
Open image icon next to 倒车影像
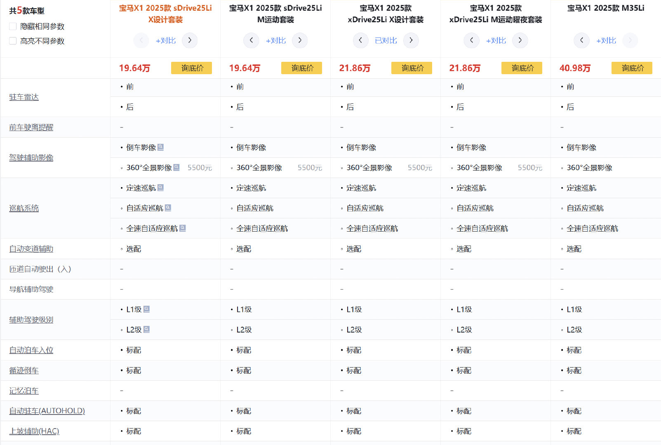(161, 147)
